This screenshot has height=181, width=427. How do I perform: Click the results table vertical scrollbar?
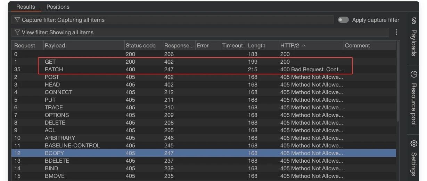(x=398, y=81)
